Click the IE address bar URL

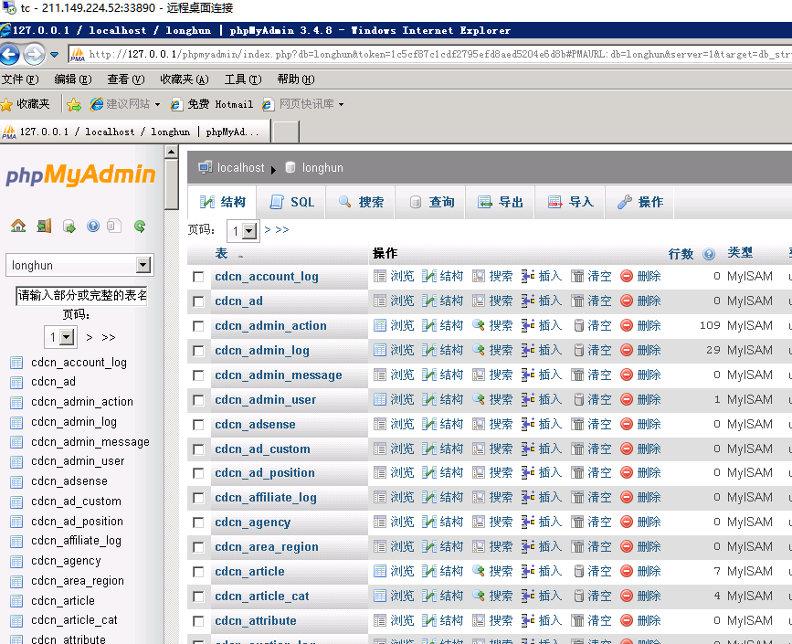pyautogui.click(x=438, y=54)
